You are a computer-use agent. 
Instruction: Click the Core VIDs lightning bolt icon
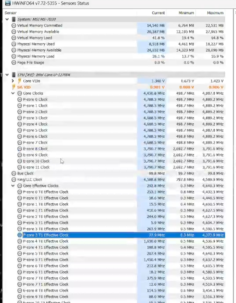[20, 81]
